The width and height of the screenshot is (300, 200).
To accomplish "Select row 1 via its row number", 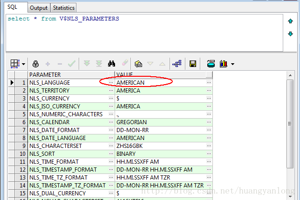I will point(21,82).
